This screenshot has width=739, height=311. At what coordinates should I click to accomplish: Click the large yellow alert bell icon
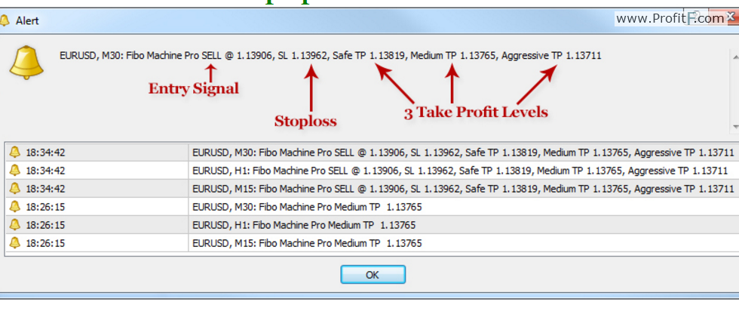[x=26, y=63]
